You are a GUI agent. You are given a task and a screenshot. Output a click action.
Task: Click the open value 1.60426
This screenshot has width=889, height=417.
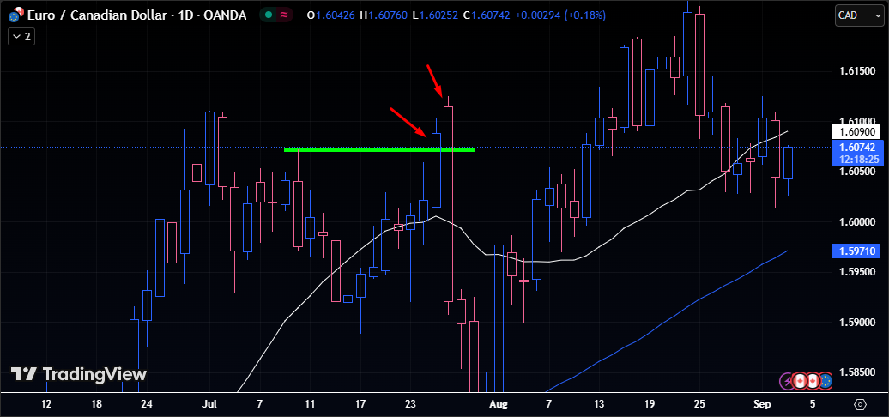pos(336,15)
